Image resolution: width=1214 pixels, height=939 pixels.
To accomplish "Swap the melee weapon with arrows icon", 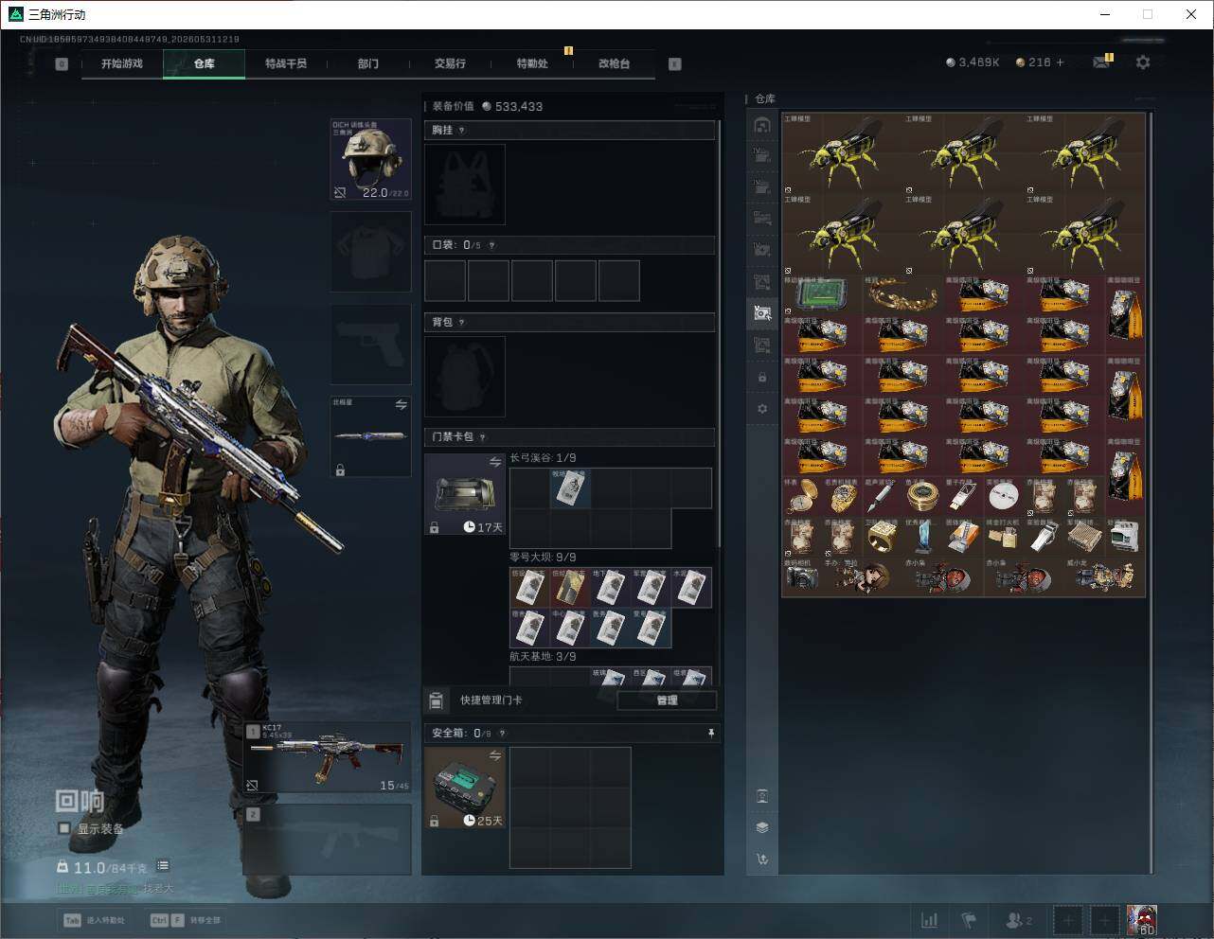I will 401,404.
